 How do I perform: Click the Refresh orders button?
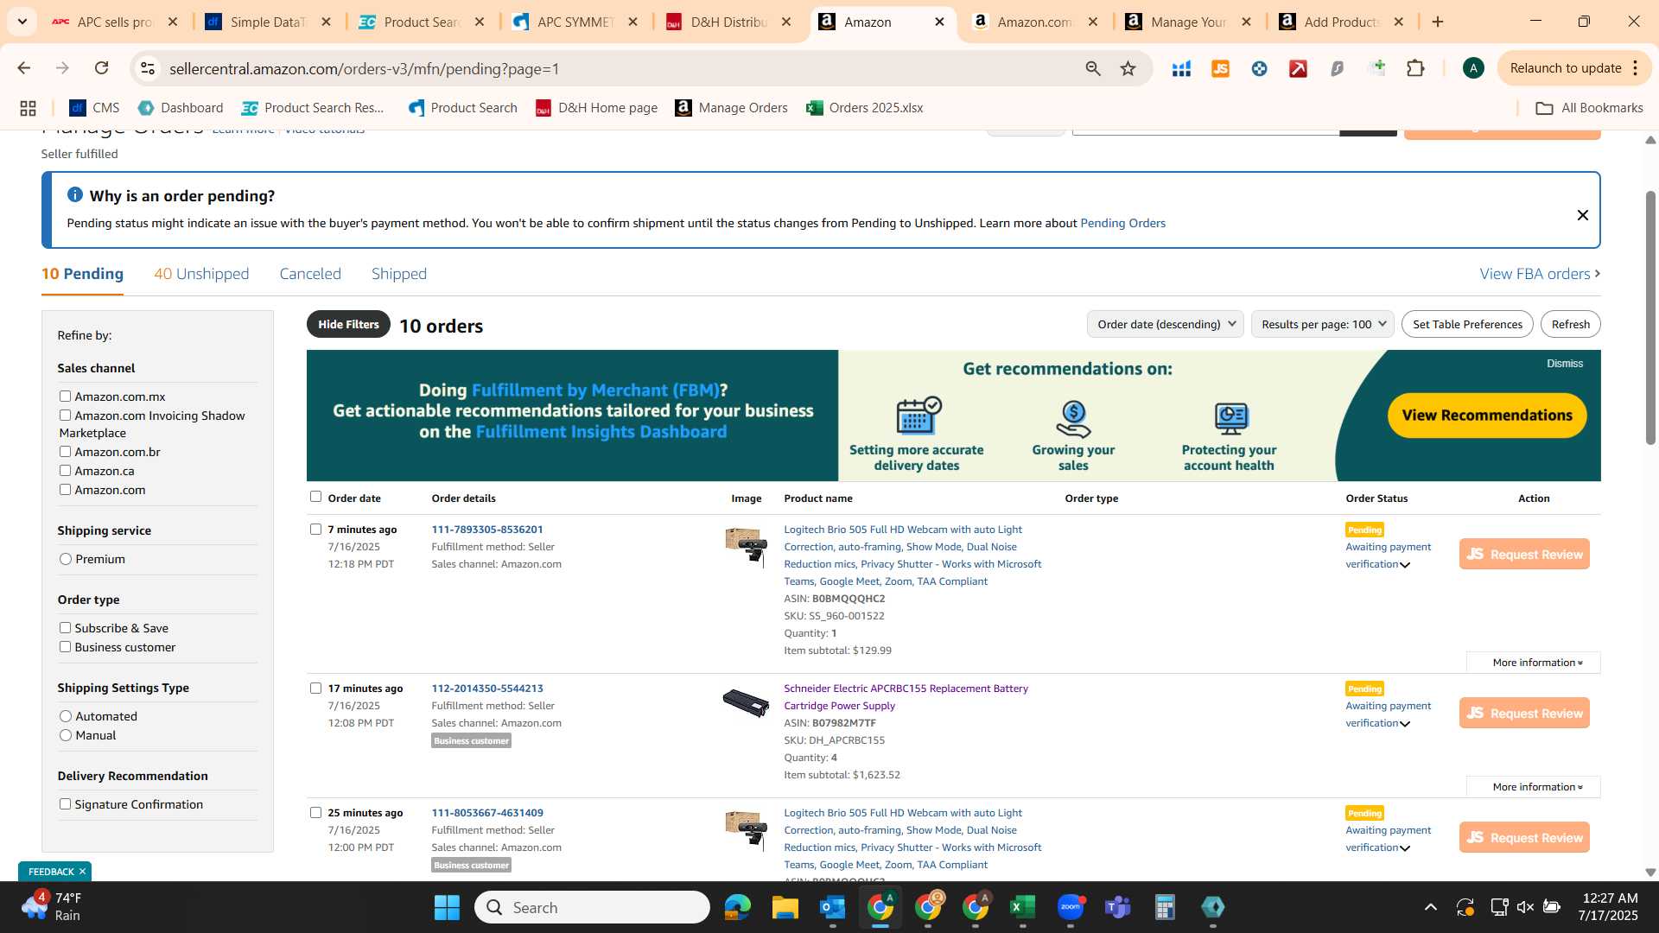tap(1570, 324)
